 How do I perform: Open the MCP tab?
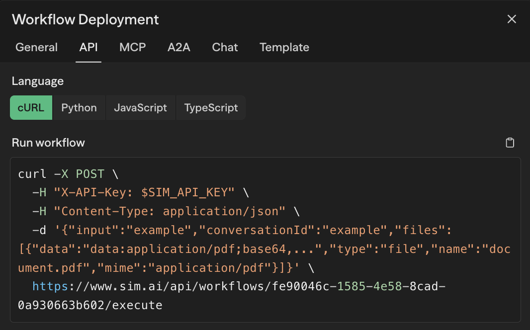[133, 47]
